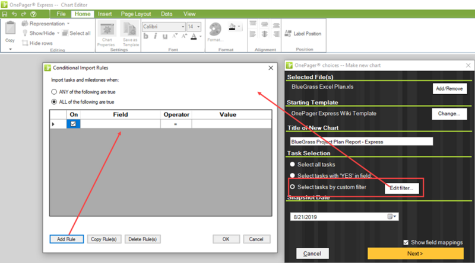
Task: Click the fill color bucket swatch
Action: [232, 27]
